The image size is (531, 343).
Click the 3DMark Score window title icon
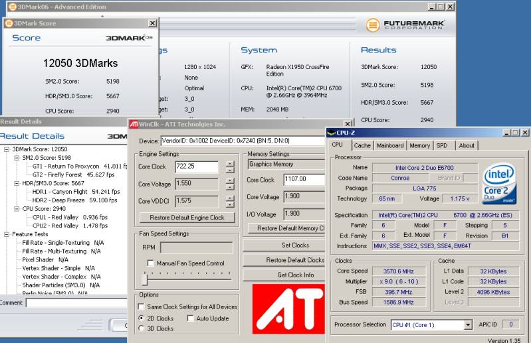tap(9, 23)
